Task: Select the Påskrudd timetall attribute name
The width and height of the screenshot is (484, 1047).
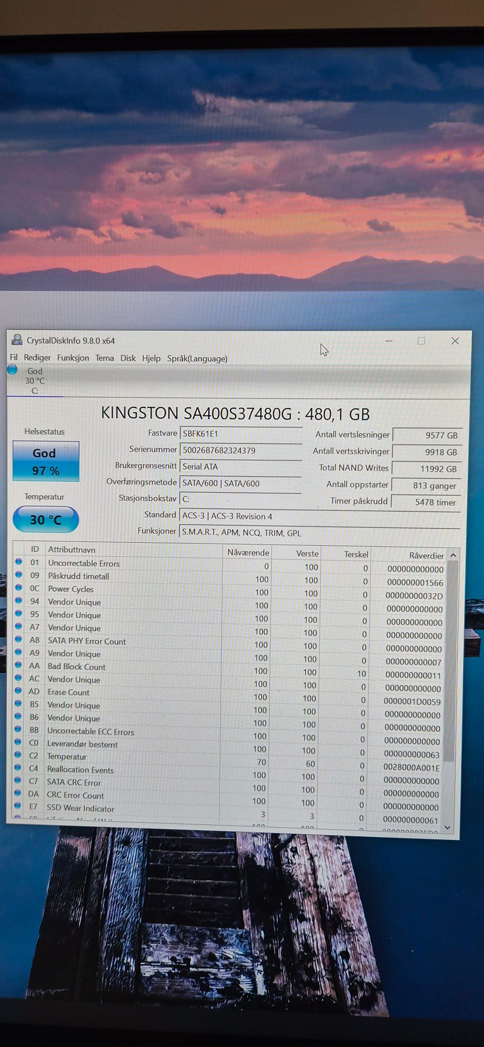Action: (x=79, y=576)
